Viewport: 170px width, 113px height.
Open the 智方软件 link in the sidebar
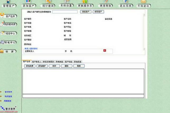coord(8,92)
